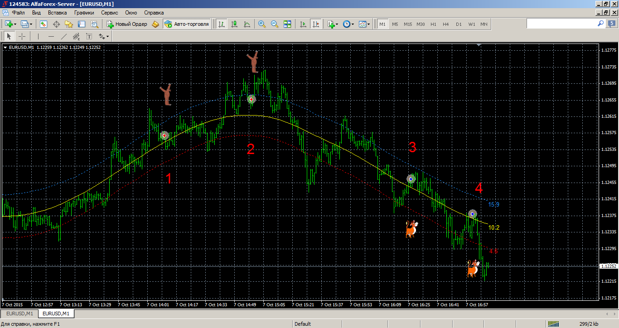The width and height of the screenshot is (619, 328).
Task: Draw a horizontal line tool
Action: pyautogui.click(x=51, y=36)
